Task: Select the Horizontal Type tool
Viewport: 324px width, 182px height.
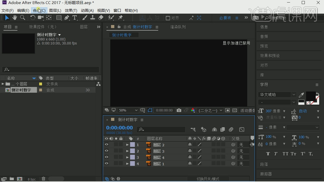Action: pos(75,18)
